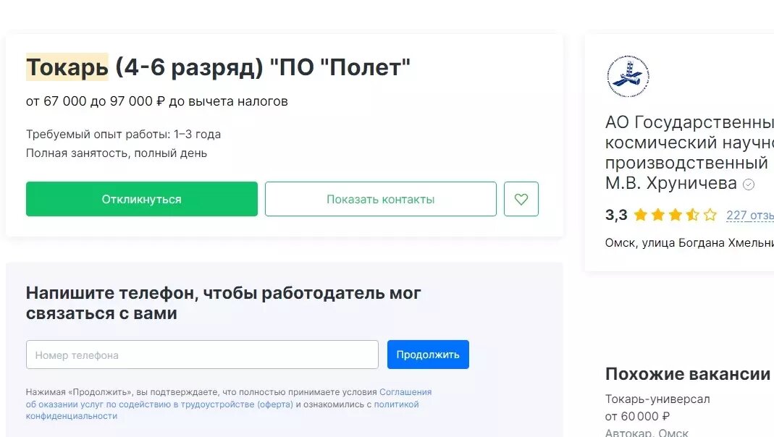Click the highlighted word Токарь in the title

point(66,67)
